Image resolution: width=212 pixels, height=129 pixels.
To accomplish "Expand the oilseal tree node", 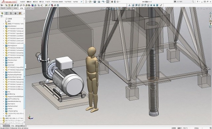I will click(4, 109).
